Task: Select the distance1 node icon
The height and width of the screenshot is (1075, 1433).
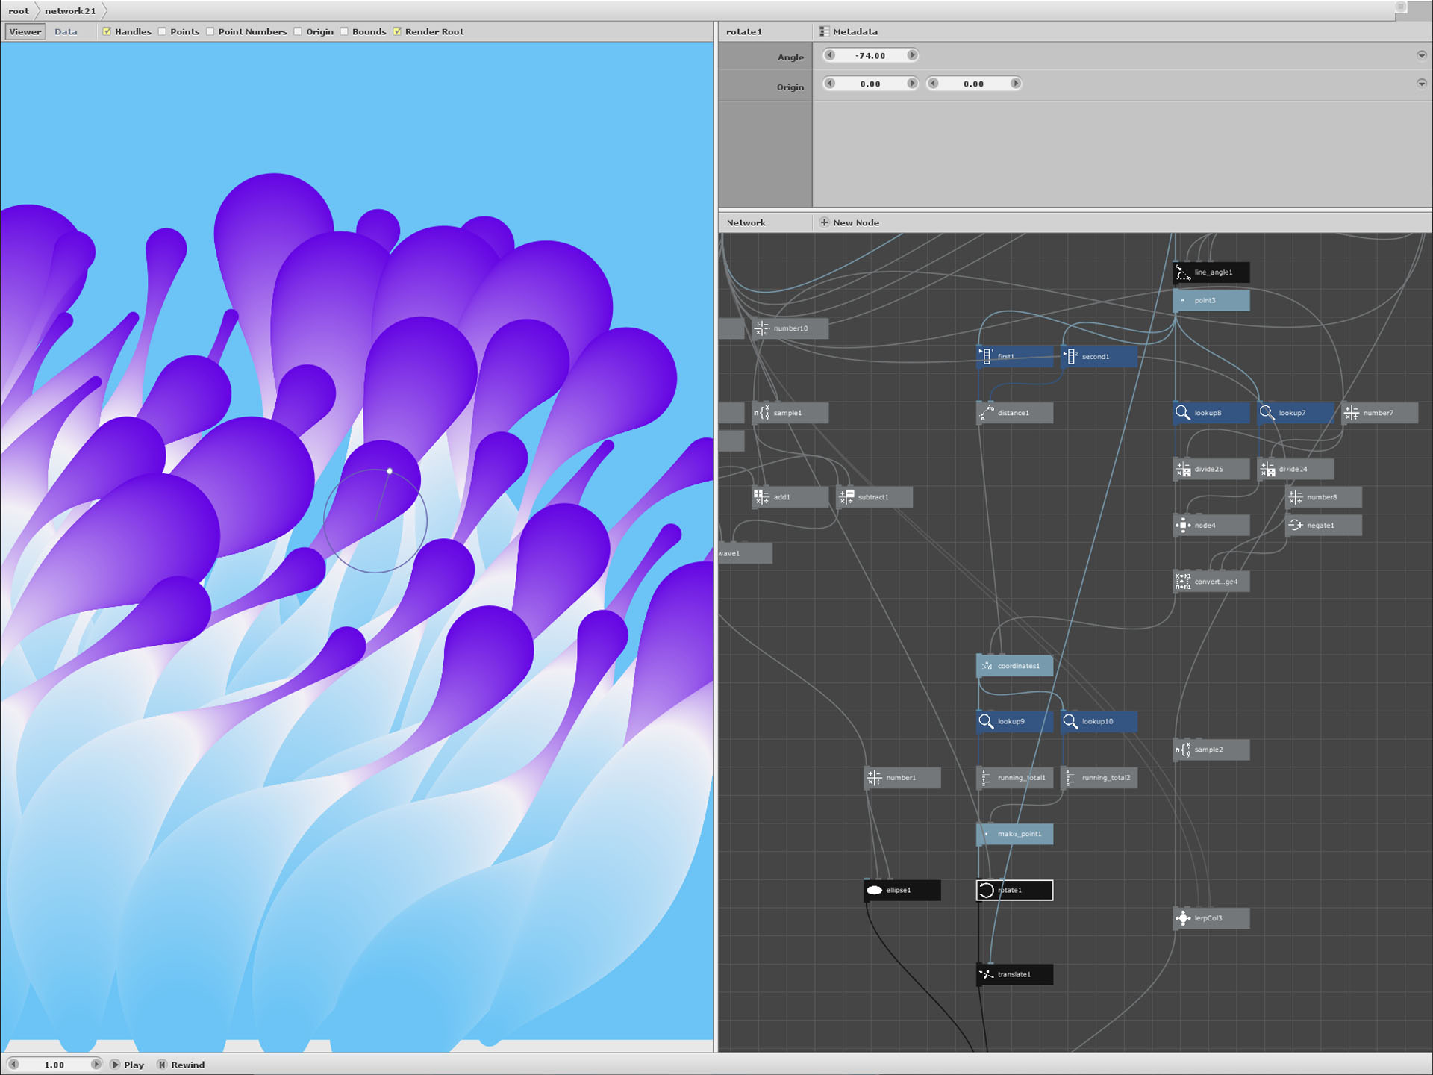Action: click(x=986, y=413)
